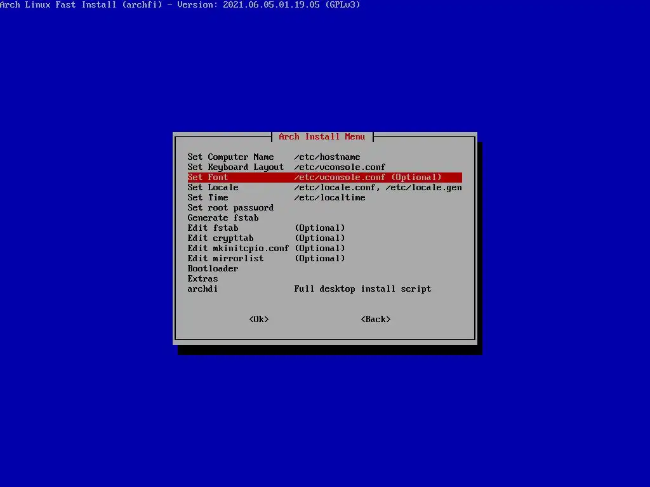The width and height of the screenshot is (650, 487).
Task: Select Set Time menu entry
Action: 324,198
